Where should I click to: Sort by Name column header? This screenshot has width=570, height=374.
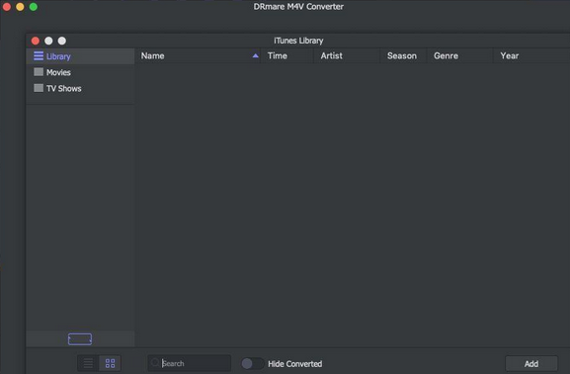[x=198, y=55]
